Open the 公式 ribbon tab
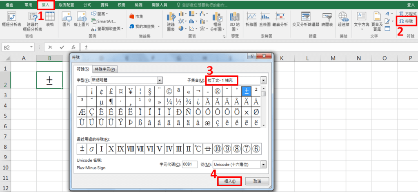Image resolution: width=418 pixels, height=192 pixels. (x=87, y=4)
